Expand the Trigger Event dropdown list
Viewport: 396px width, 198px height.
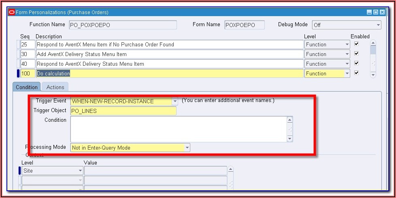[175, 101]
